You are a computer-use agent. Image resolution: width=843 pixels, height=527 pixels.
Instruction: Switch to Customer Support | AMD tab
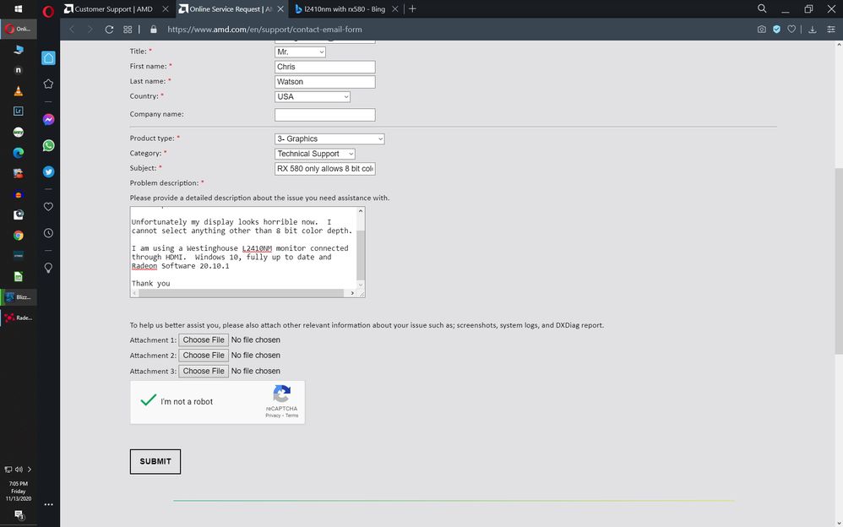coord(112,9)
